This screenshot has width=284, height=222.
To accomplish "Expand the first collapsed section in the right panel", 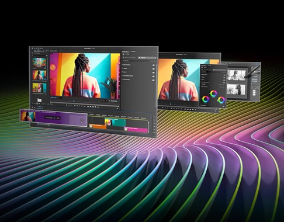I will [x=123, y=65].
